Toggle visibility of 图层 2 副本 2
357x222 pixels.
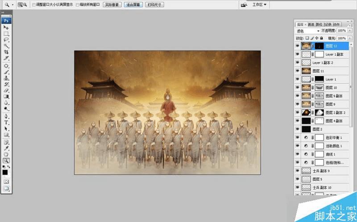coord(297,113)
